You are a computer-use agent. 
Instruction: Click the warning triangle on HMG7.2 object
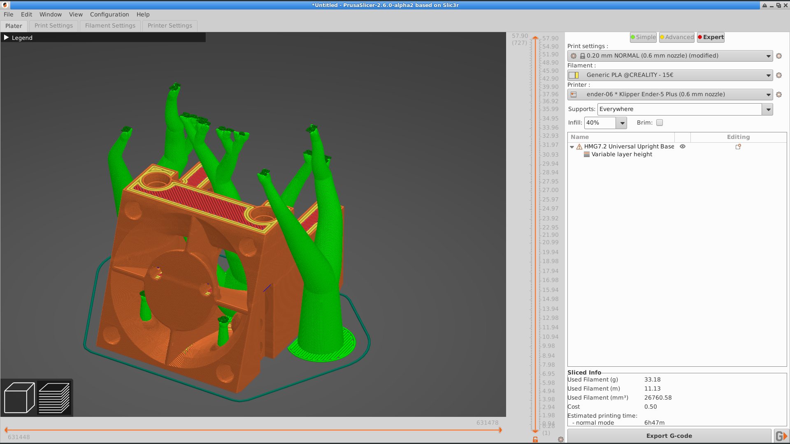579,146
